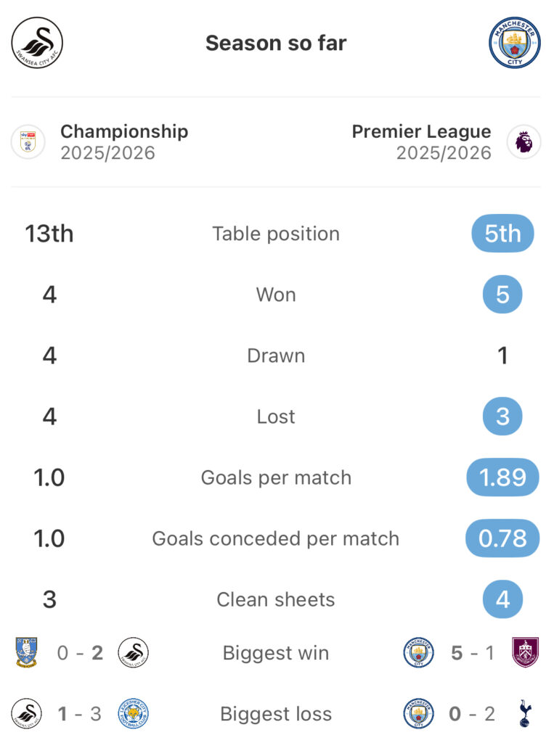Image resolution: width=554 pixels, height=743 pixels.
Task: Tap the Swansea City crest in header
Action: pyautogui.click(x=37, y=43)
